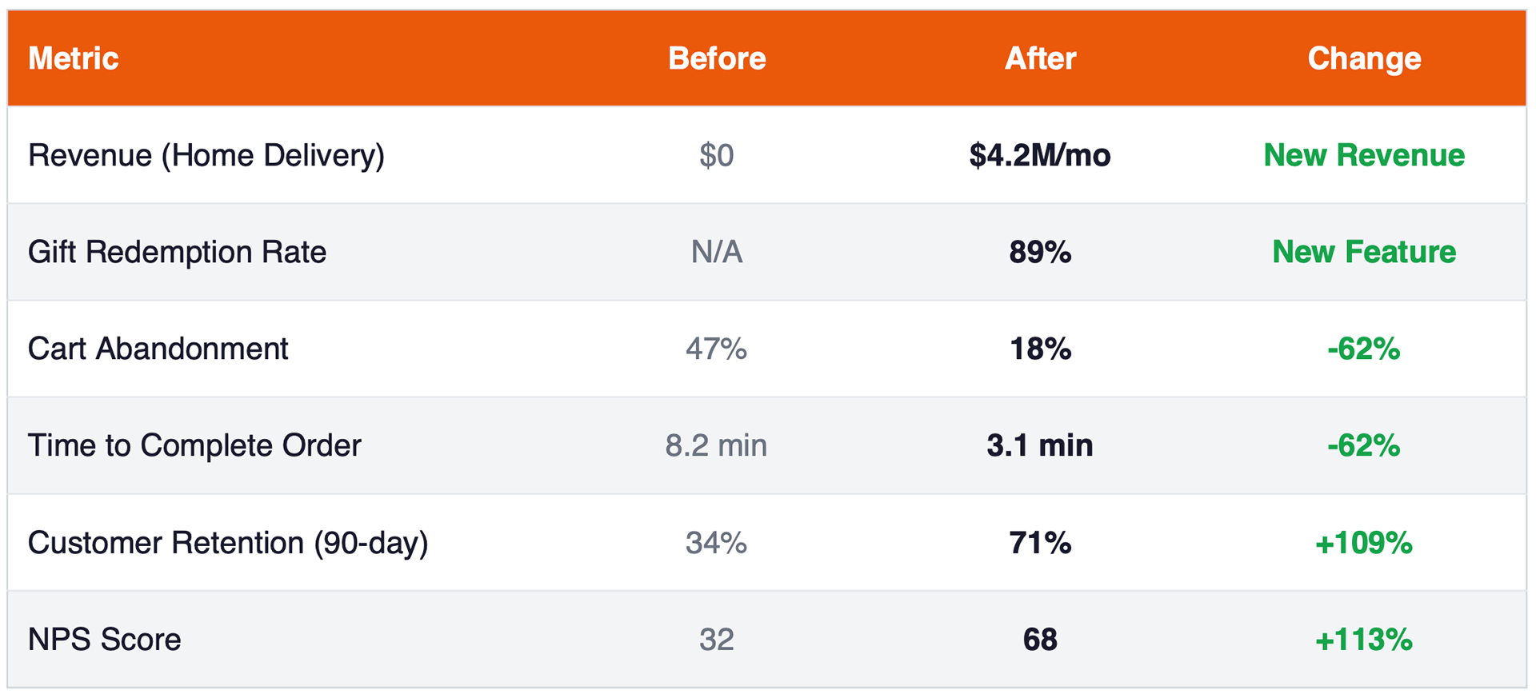This screenshot has width=1536, height=698.
Task: Click the Before column header
Action: 717,58
